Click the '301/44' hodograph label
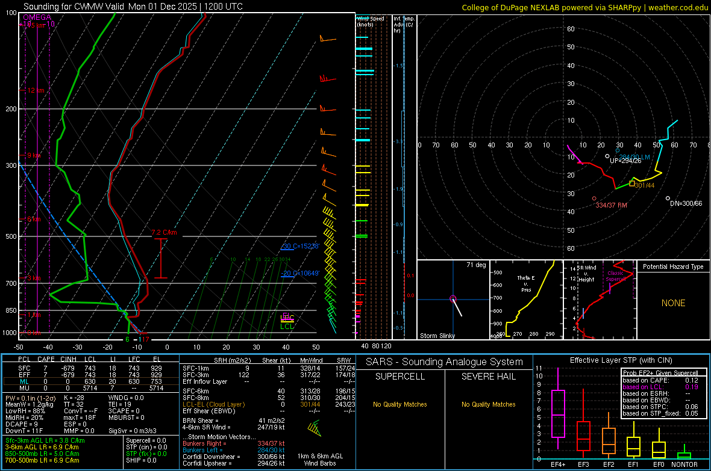The height and width of the screenshot is (471, 711). point(644,185)
